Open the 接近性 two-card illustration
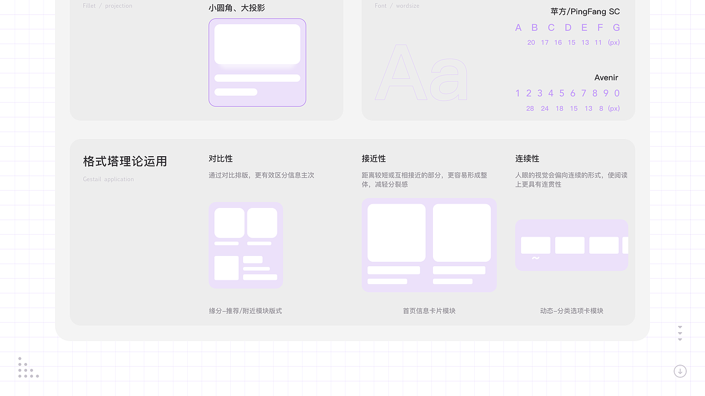The height and width of the screenshot is (396, 705). coord(429,245)
